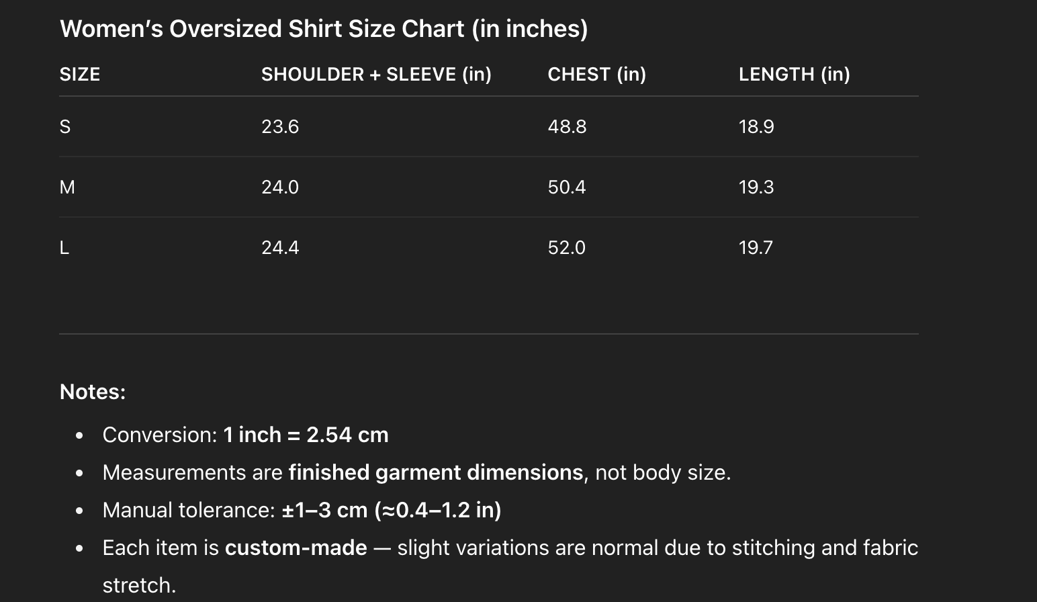
Task: Click the S size row label
Action: click(65, 127)
